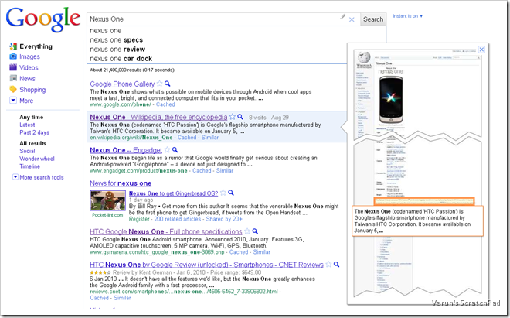Open the Wonder wheel view

[x=37, y=159]
